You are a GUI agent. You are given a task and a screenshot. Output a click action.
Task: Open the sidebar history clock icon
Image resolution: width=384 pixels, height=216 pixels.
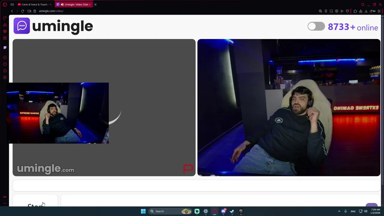coord(5,64)
